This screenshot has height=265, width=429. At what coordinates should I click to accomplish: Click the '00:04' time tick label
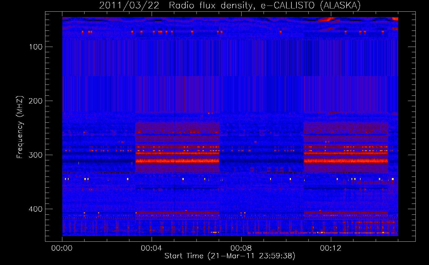pos(151,248)
